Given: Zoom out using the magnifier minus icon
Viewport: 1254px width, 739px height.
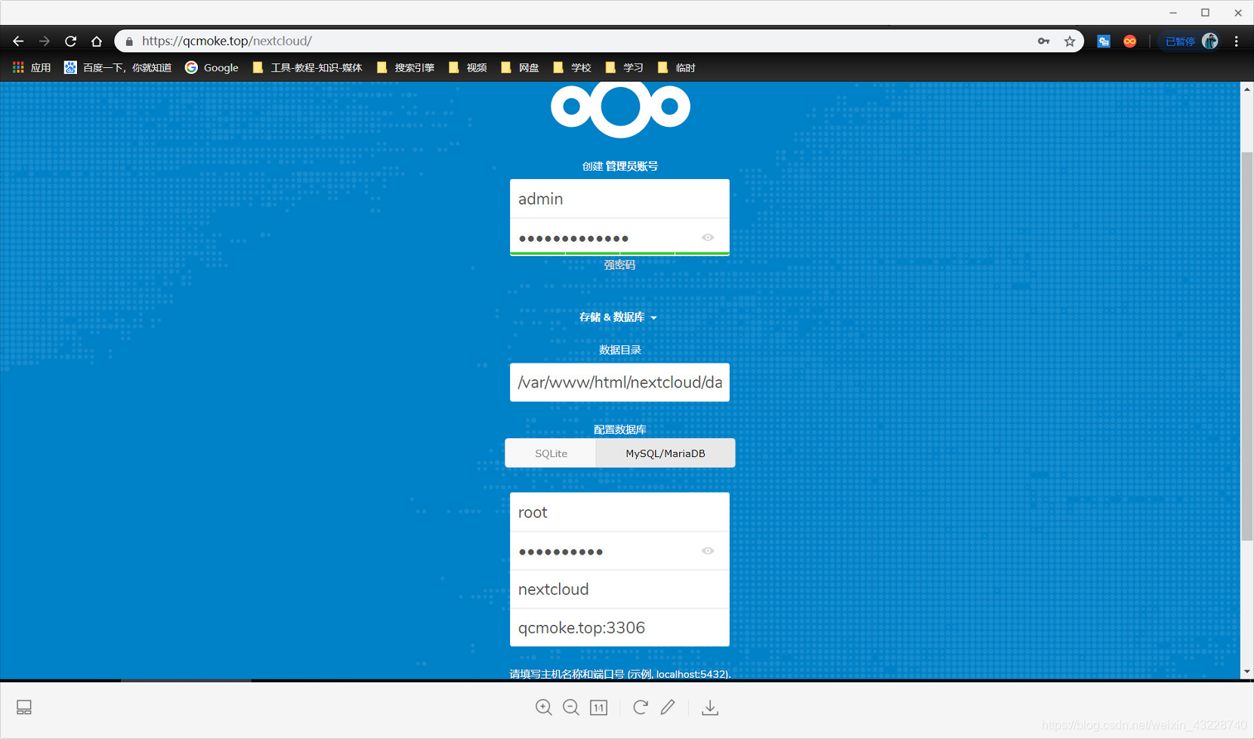Looking at the screenshot, I should click(571, 707).
